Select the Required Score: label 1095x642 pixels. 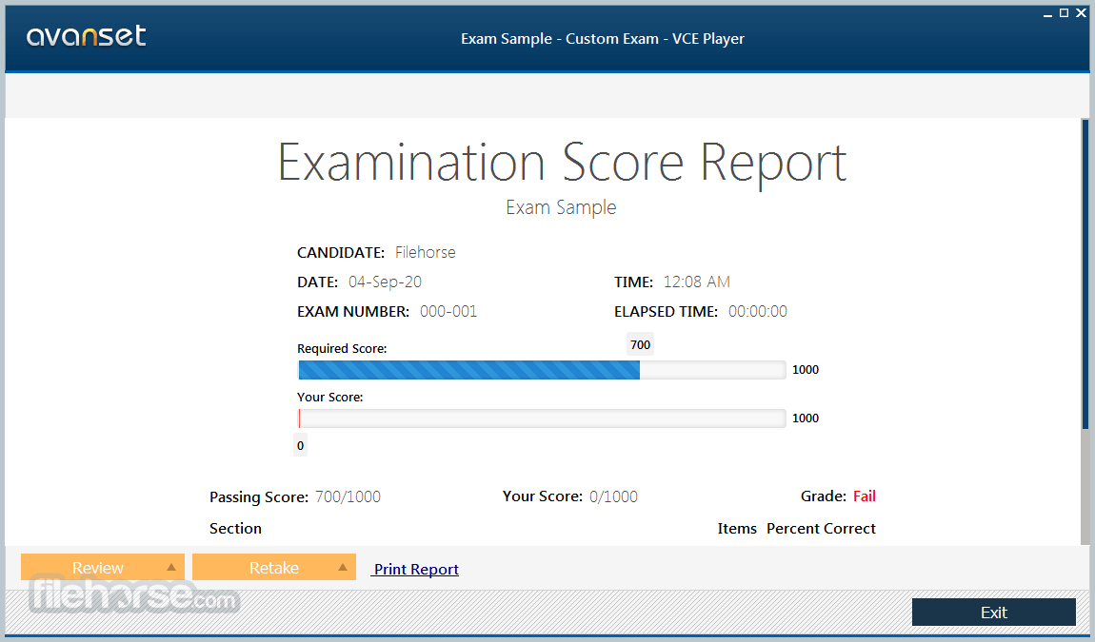click(x=342, y=349)
